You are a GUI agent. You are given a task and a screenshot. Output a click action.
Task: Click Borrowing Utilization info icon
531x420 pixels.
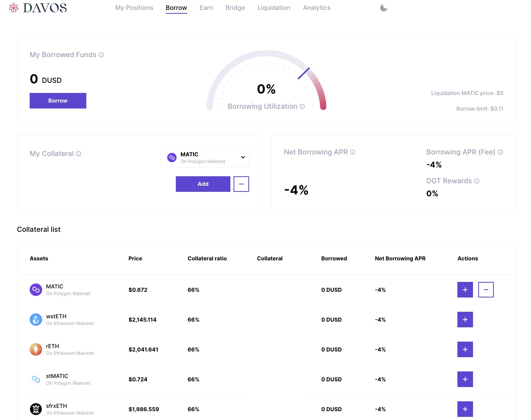coord(302,106)
